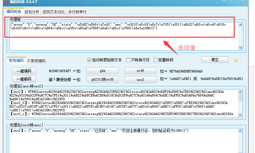Click the decoded text 欢迎注册通行证
This screenshot has height=153, width=255.
click(x=135, y=130)
